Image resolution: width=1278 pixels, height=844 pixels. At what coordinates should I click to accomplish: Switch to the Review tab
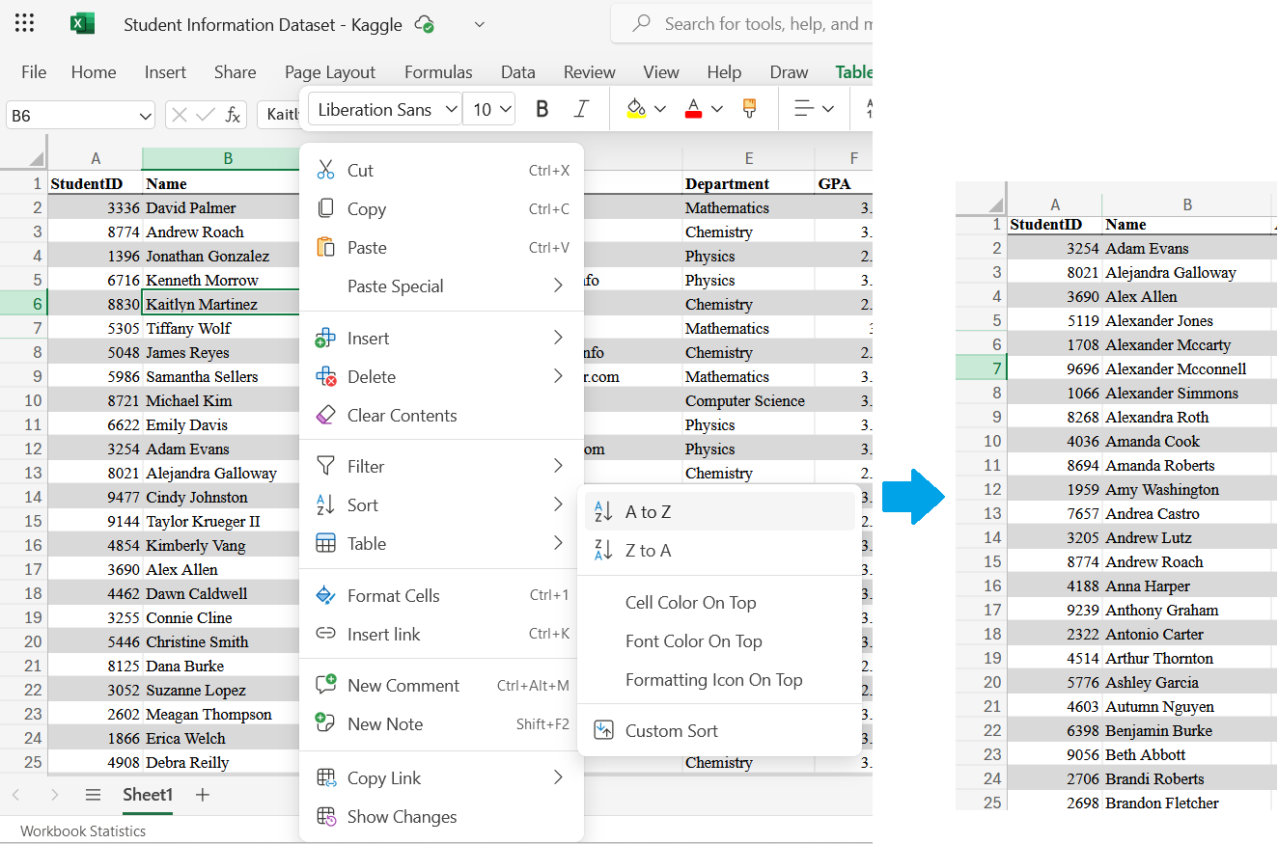[x=590, y=72]
